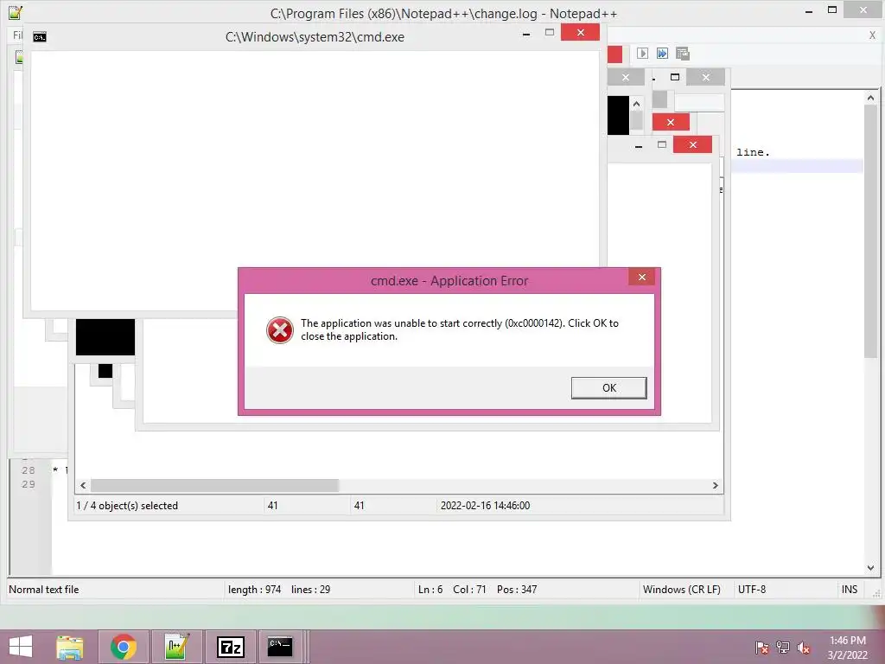Viewport: 885px width, 664px height.
Task: Click the Notepad++ editor scroll down arrow
Action: 870,568
